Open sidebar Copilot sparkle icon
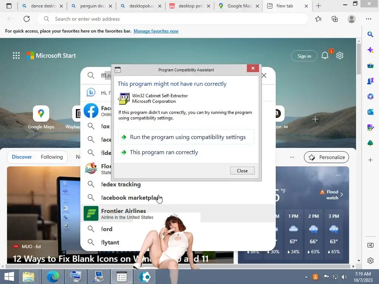This screenshot has width=379, height=284. coord(370,50)
